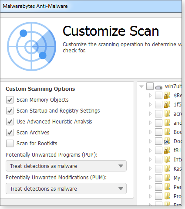Select the Kas folder name

point(178,169)
